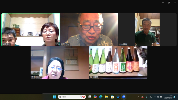Click the Zoom taskbar icon

pyautogui.click(x=124, y=97)
